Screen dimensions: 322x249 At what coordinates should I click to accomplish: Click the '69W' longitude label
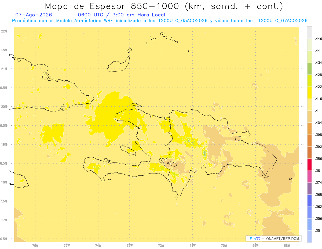(x=255, y=245)
